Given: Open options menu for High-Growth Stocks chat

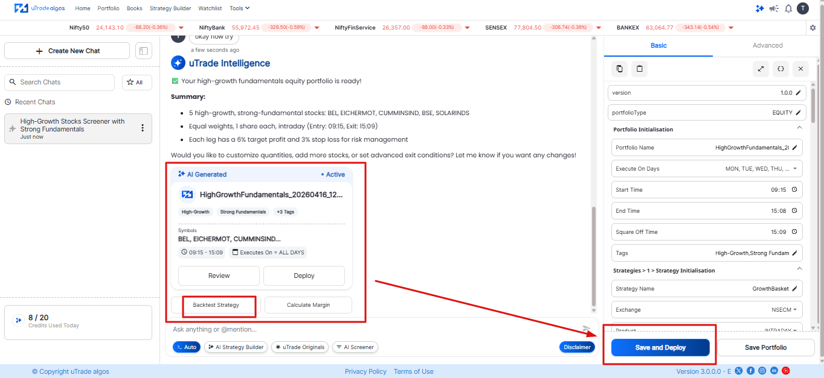Looking at the screenshot, I should pos(143,128).
